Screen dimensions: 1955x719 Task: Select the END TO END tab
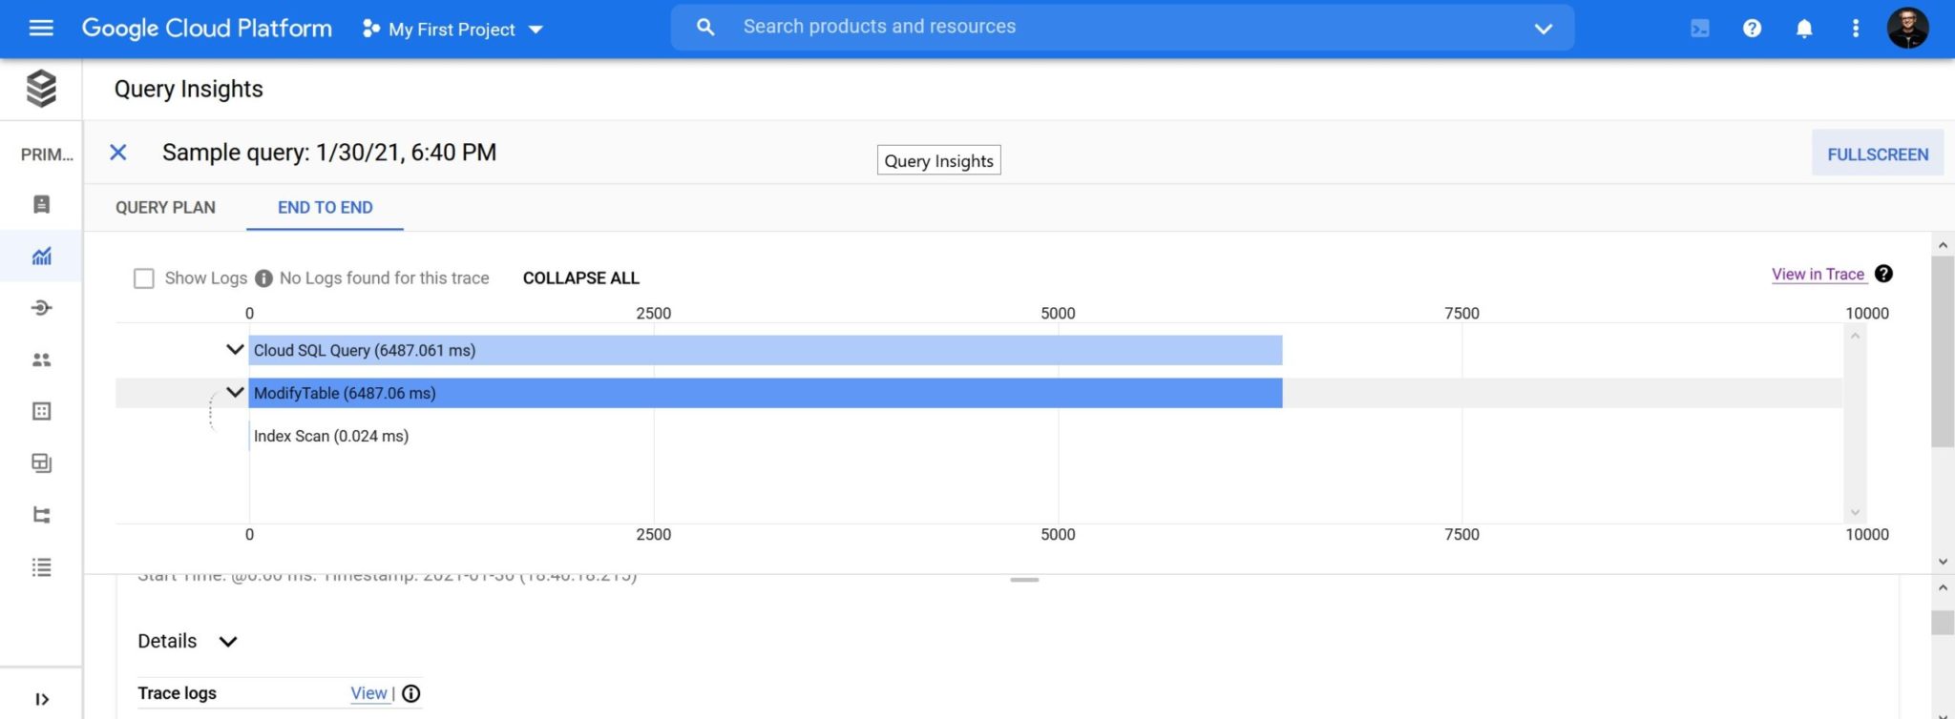325,207
